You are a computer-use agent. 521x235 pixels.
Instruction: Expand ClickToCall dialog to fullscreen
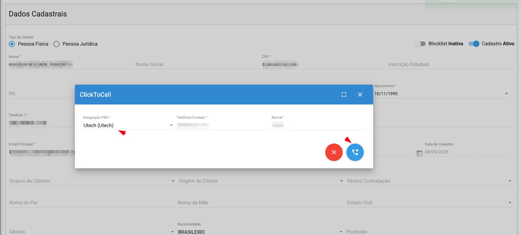[x=344, y=95]
